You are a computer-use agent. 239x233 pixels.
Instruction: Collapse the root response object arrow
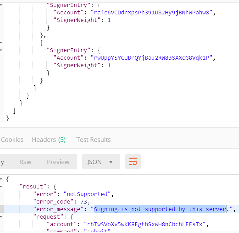1,179
